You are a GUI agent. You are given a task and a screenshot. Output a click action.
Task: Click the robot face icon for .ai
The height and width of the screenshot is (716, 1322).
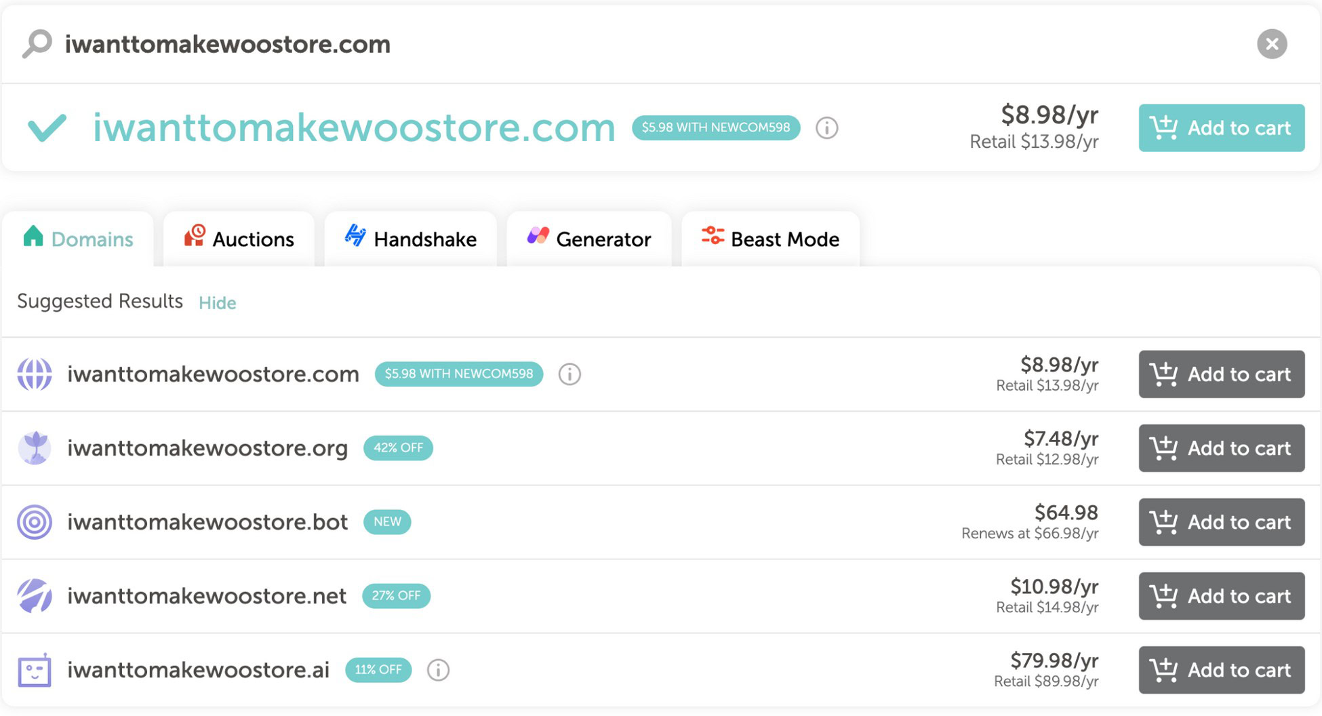[35, 670]
